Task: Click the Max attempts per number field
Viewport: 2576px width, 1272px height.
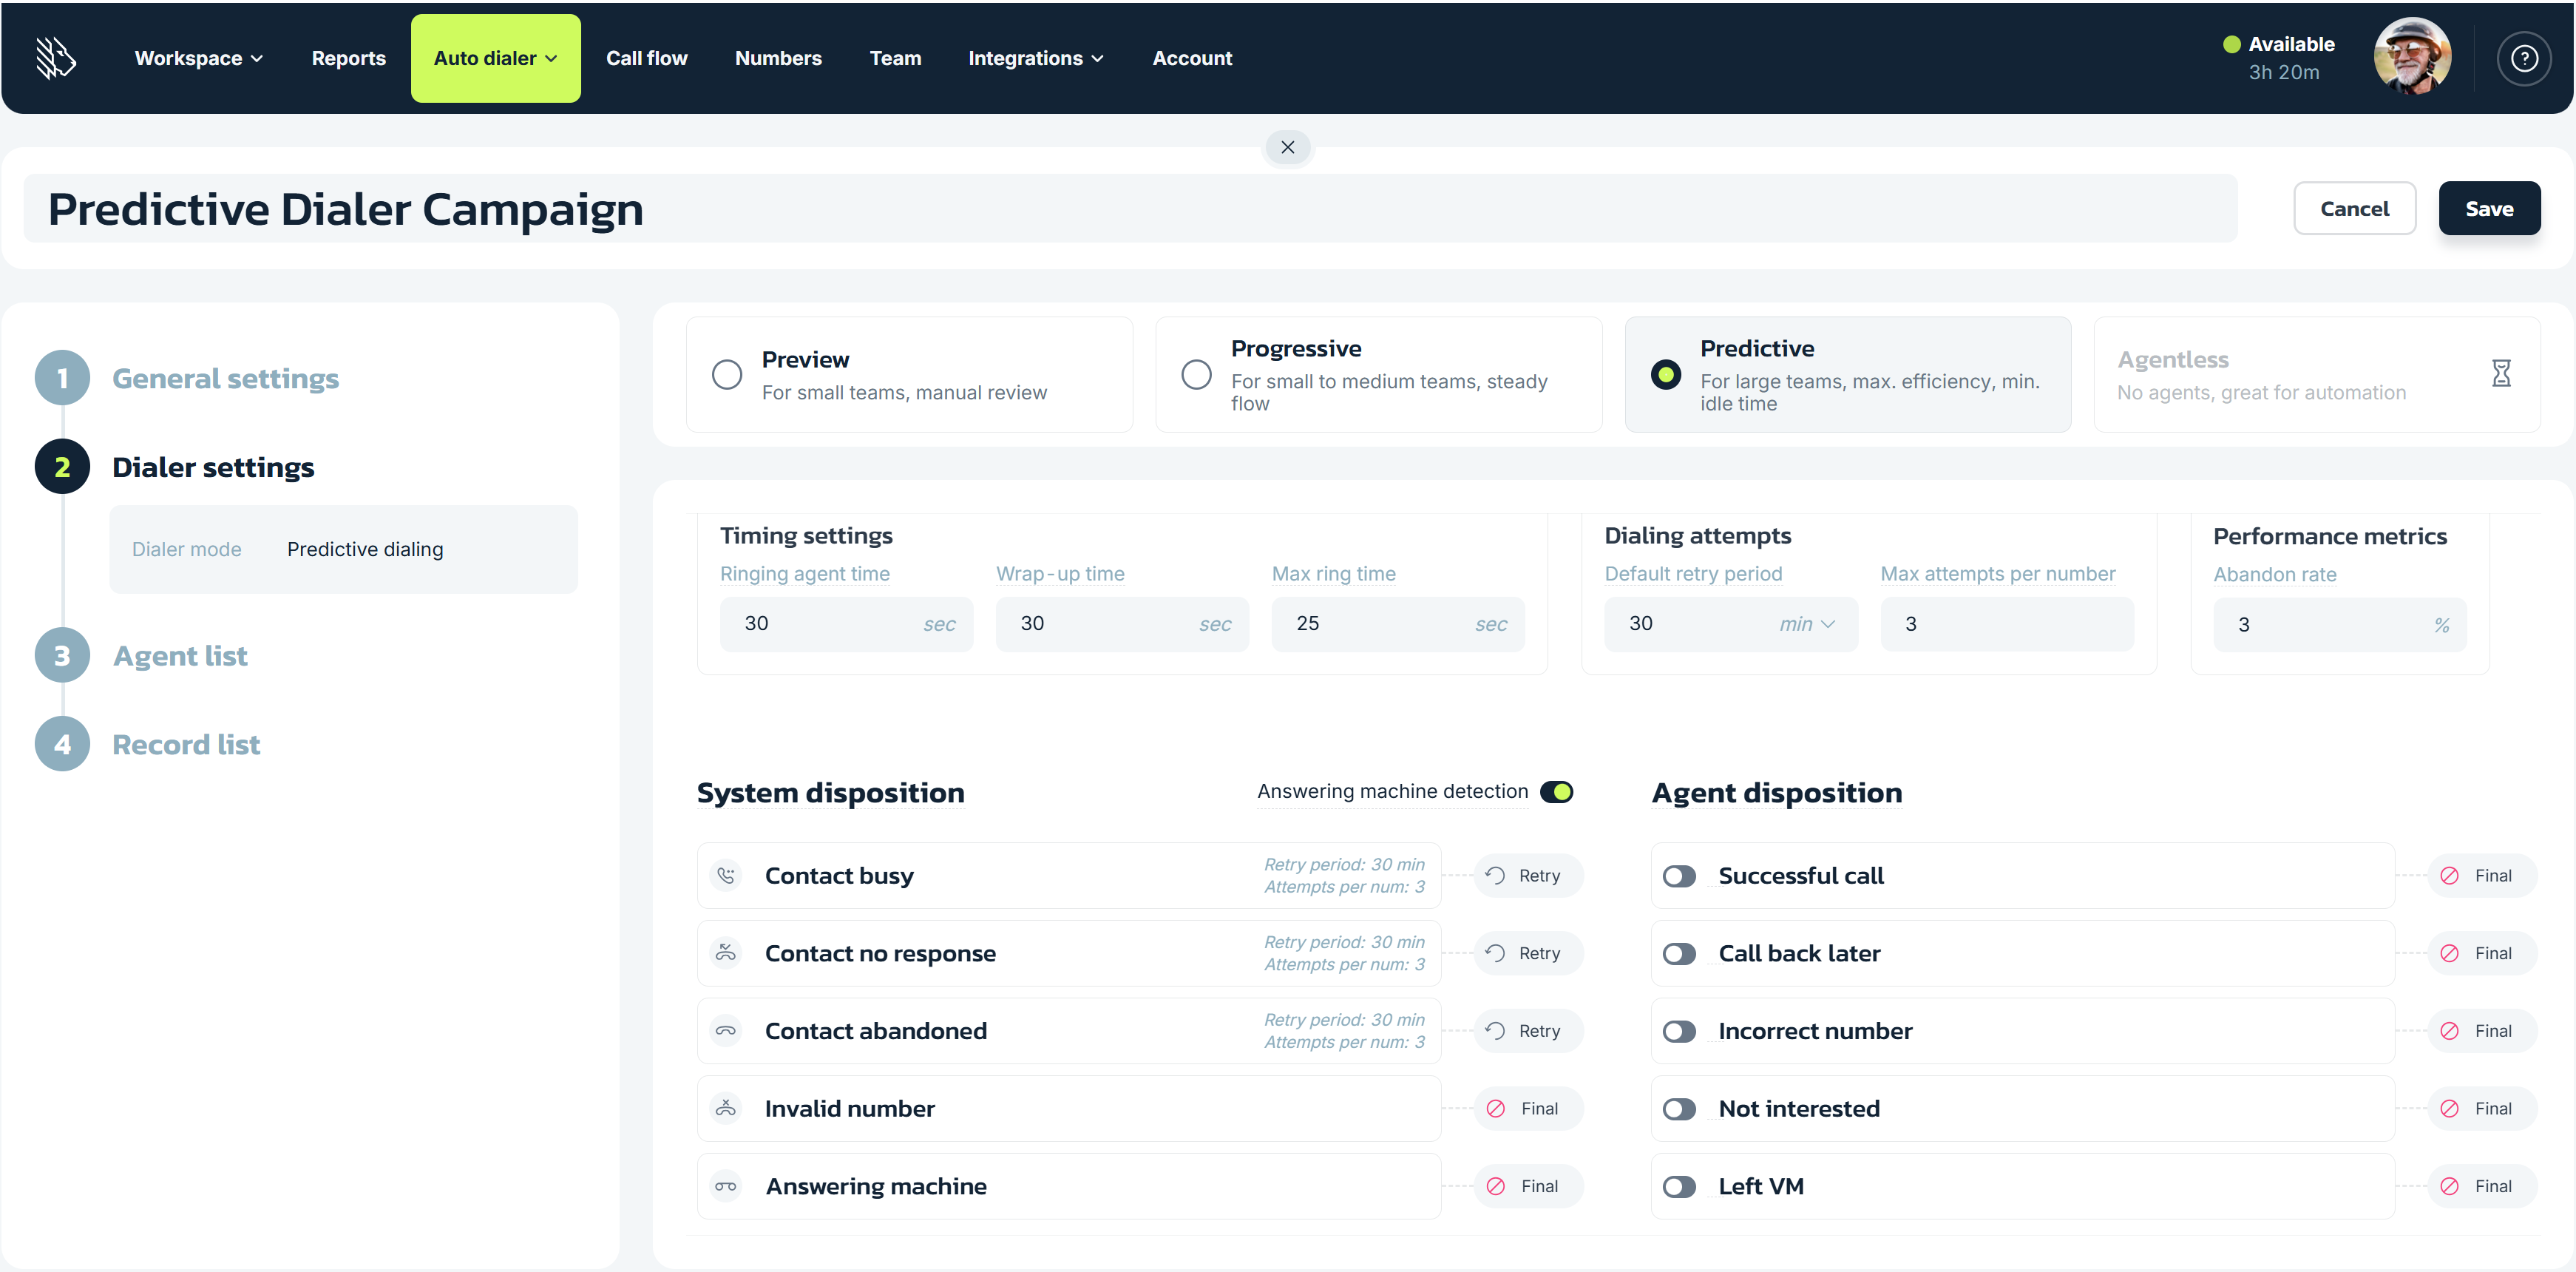Action: pos(2007,624)
